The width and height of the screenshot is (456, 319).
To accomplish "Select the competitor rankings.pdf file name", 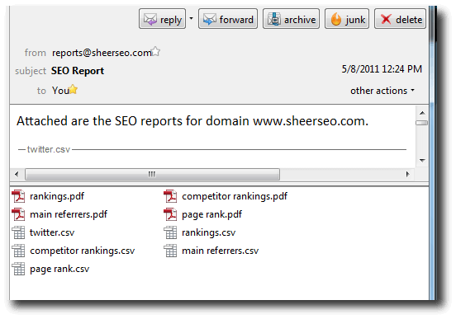I will coord(235,196).
